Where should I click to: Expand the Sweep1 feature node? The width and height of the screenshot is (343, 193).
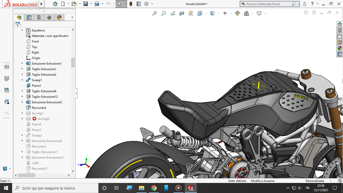click(x=22, y=80)
